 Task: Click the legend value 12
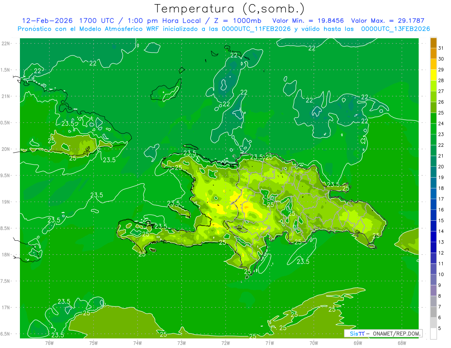pos(441,253)
